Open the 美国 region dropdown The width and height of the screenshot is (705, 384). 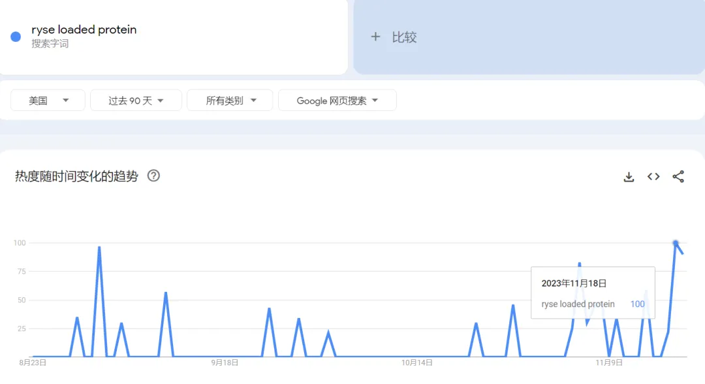[x=48, y=101]
